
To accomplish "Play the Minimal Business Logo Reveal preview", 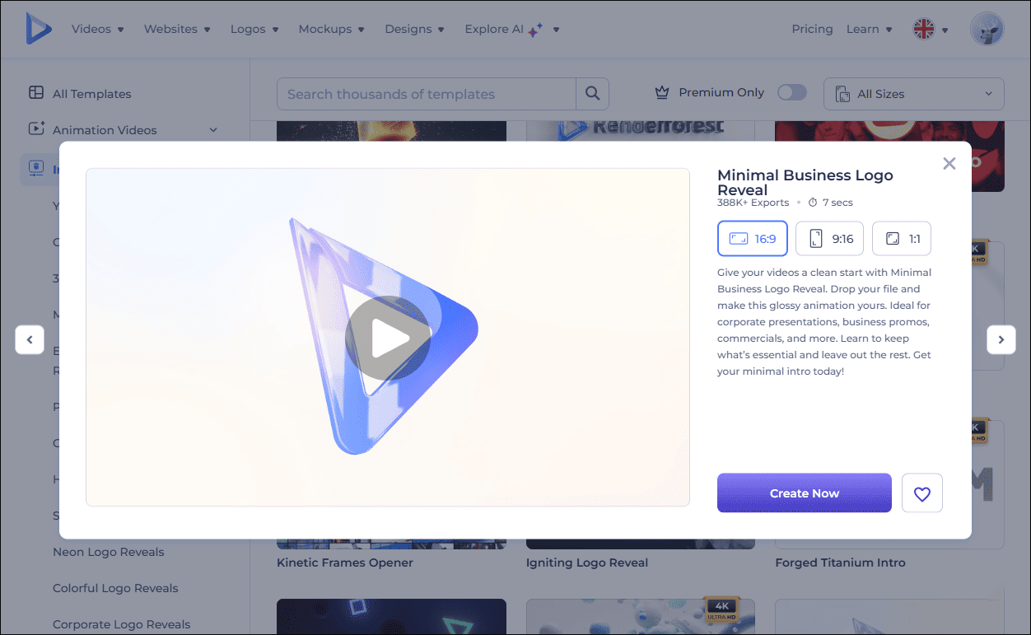I will pyautogui.click(x=387, y=336).
